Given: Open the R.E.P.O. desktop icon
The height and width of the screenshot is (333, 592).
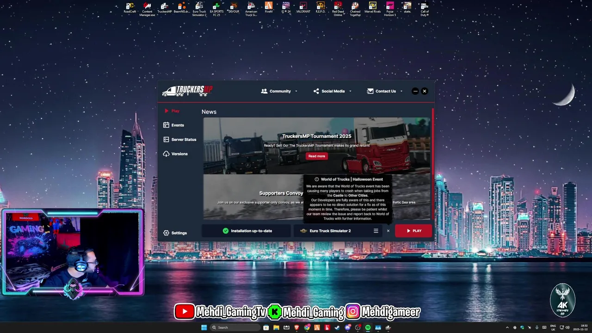Looking at the screenshot, I should click(321, 8).
